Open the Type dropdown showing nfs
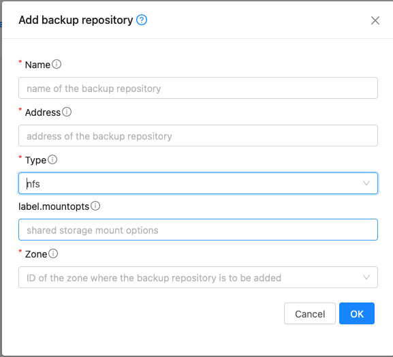Screen dimensions: 393x357 coord(198,183)
